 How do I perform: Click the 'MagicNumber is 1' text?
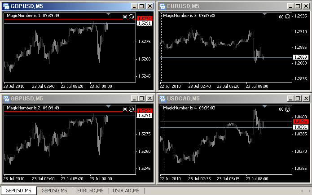point(23,16)
